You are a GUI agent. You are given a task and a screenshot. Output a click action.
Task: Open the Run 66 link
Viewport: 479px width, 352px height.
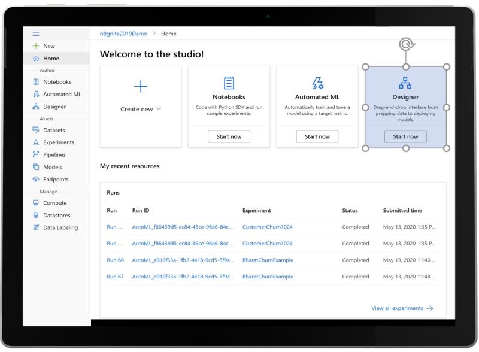pos(115,260)
